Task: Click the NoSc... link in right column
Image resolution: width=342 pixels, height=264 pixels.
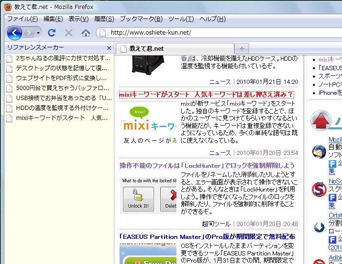Action: point(335,181)
